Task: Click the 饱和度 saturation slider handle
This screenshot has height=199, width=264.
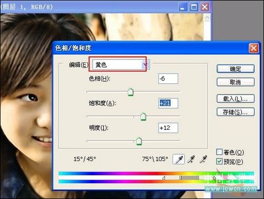Action: click(x=143, y=117)
